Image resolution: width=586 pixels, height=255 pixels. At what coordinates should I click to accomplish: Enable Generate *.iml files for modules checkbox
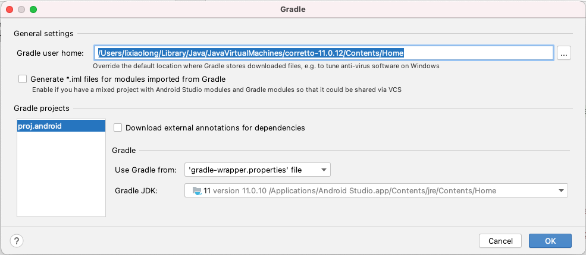click(x=23, y=79)
